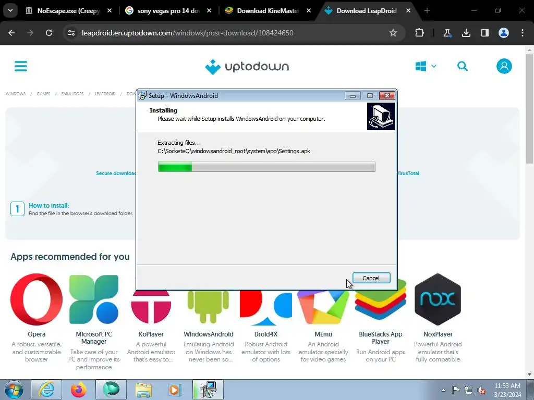Open the Chrome profile avatar
The height and width of the screenshot is (400, 534).
504,33
